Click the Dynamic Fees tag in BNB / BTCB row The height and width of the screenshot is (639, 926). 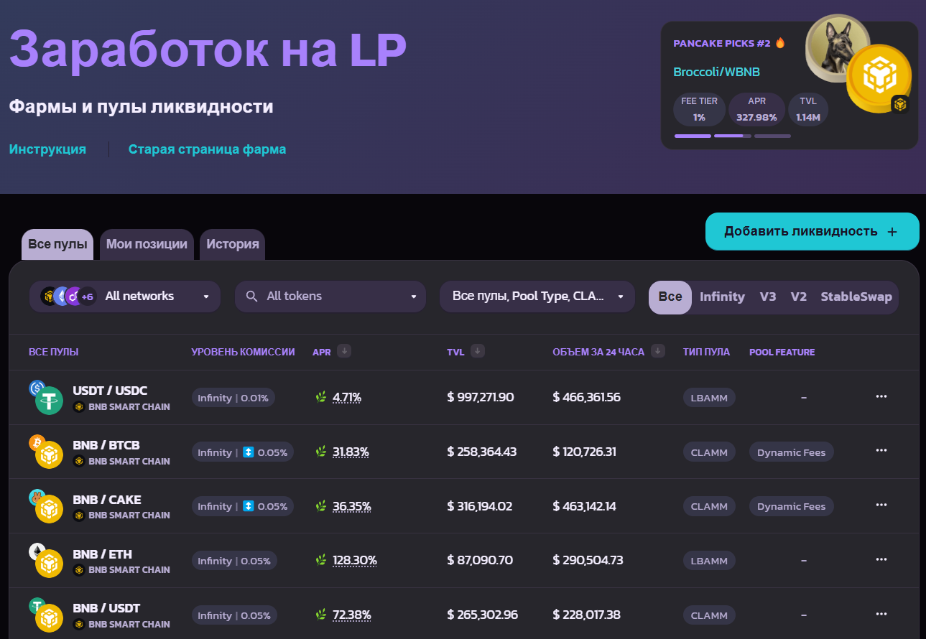coord(791,452)
